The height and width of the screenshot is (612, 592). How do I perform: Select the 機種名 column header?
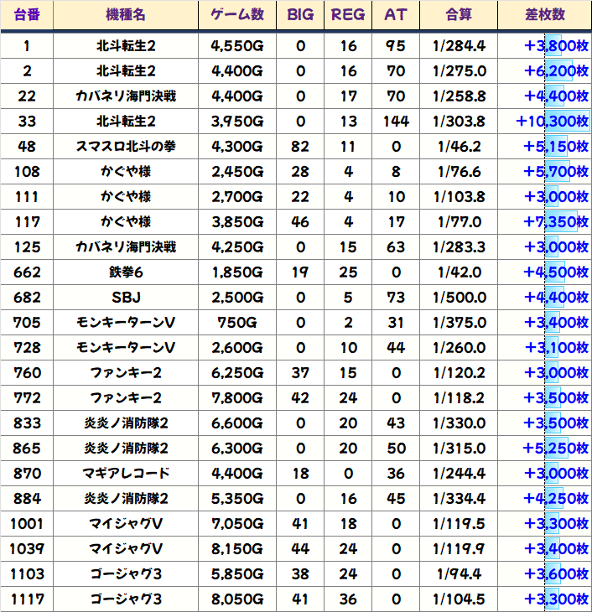pyautogui.click(x=126, y=15)
